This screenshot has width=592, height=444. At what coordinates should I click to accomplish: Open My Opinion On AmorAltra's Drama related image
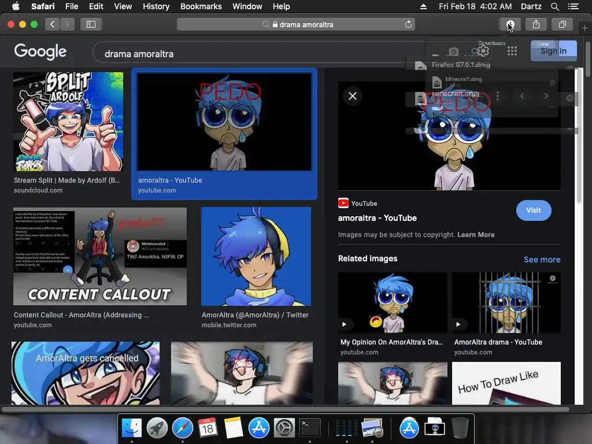tap(393, 302)
